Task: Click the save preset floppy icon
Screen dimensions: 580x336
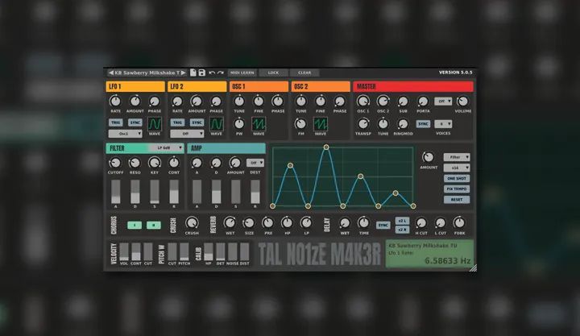Action: (202, 73)
